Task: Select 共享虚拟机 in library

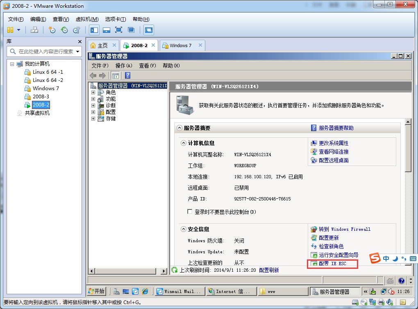Action: (37, 113)
